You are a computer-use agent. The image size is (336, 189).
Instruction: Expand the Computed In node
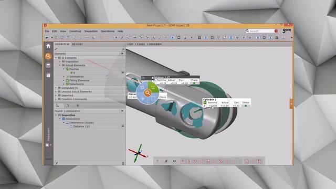56,88
